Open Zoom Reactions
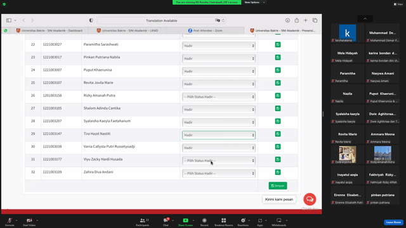The height and width of the screenshot is (228, 406). coord(243,222)
